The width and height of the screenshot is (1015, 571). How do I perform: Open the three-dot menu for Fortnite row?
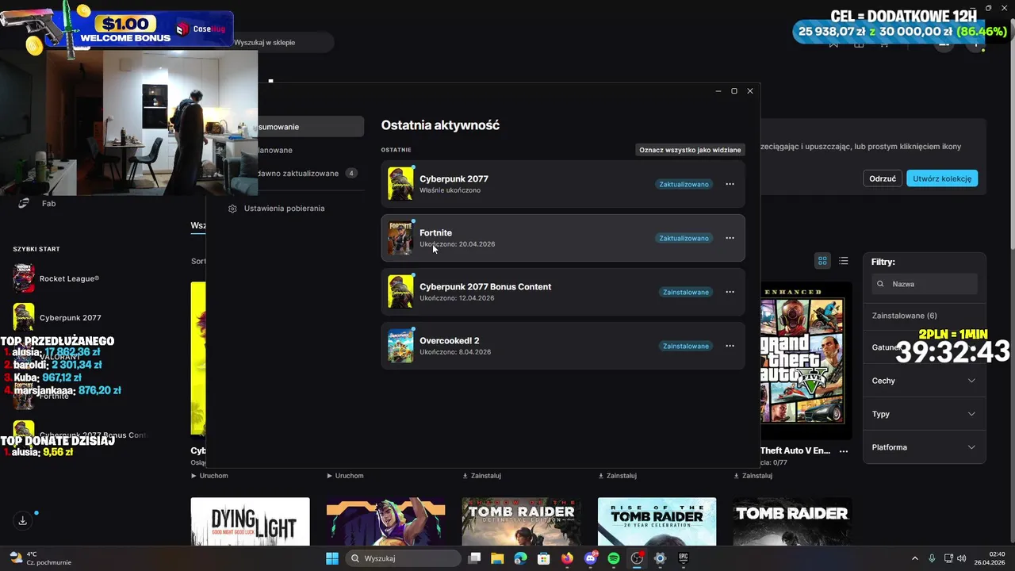[730, 238]
